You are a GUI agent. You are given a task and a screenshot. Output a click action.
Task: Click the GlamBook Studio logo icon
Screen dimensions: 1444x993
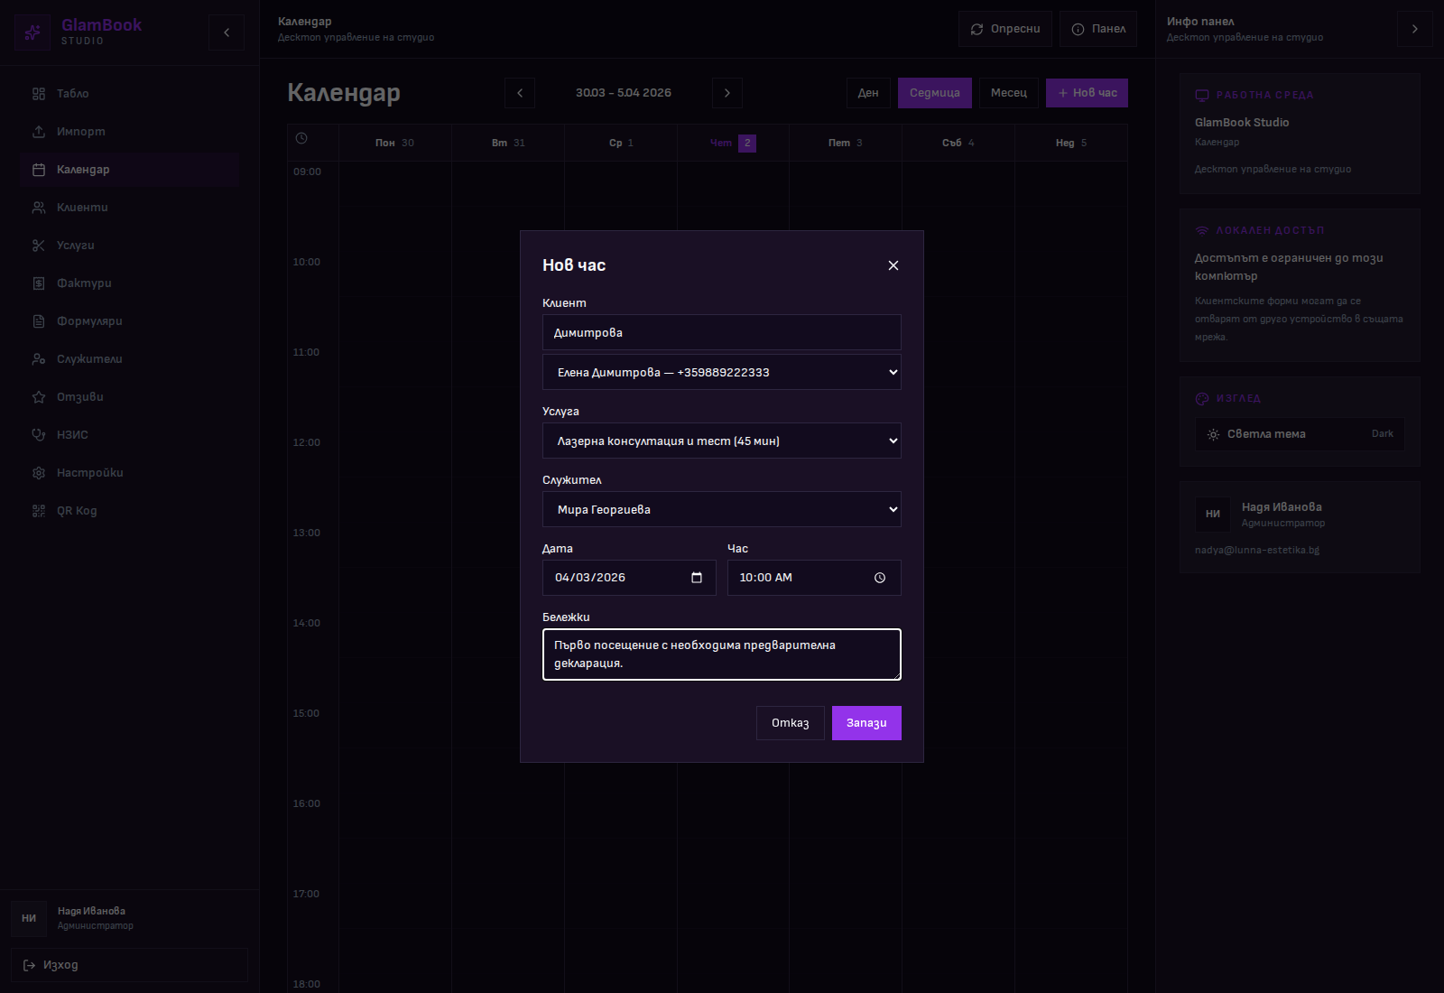32,32
